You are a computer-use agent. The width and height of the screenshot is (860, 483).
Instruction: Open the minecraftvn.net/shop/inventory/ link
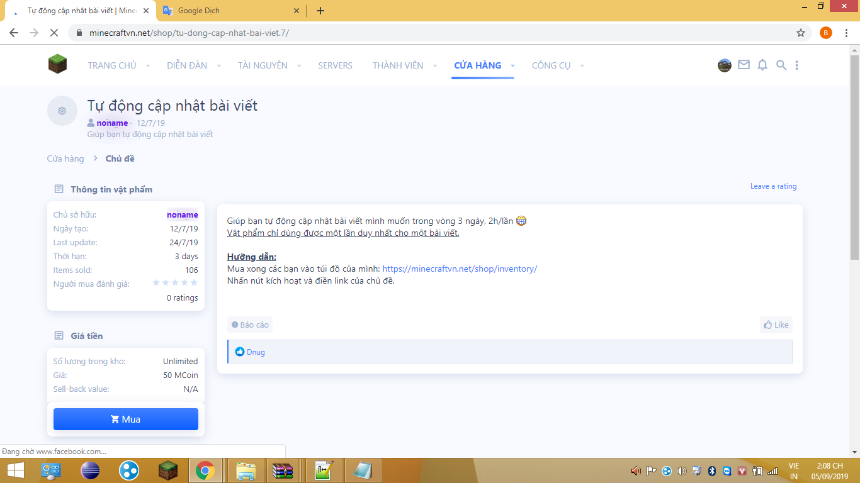[460, 269]
